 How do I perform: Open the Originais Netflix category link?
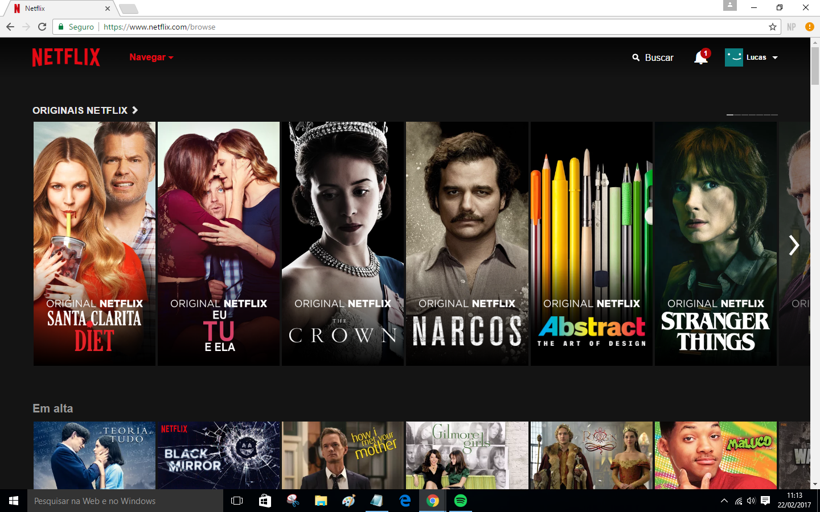click(80, 110)
